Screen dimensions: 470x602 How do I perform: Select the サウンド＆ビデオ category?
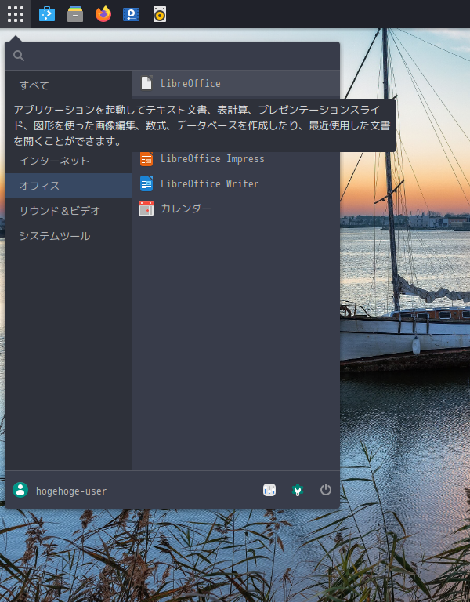[x=68, y=211]
